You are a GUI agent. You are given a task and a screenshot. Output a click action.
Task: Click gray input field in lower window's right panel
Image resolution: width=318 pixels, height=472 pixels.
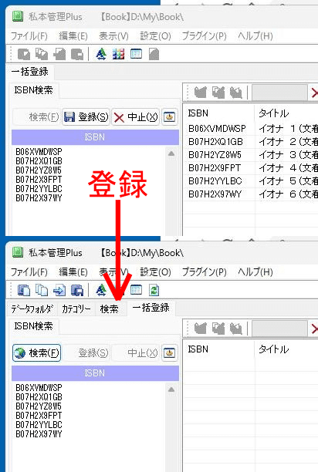pos(279,329)
